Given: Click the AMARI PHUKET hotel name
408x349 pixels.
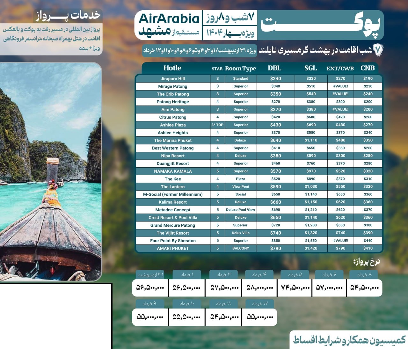Looking at the screenshot, I should point(173,248).
